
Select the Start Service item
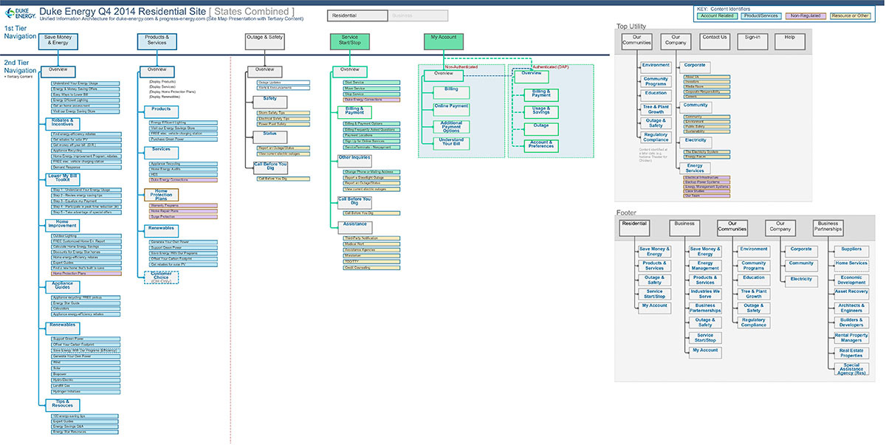pyautogui.click(x=371, y=82)
